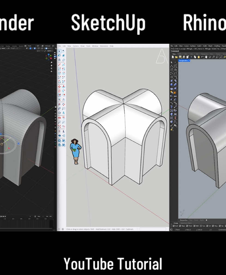
Task: Select the SketchUp Offset tool
Action: pyautogui.click(x=64, y=95)
